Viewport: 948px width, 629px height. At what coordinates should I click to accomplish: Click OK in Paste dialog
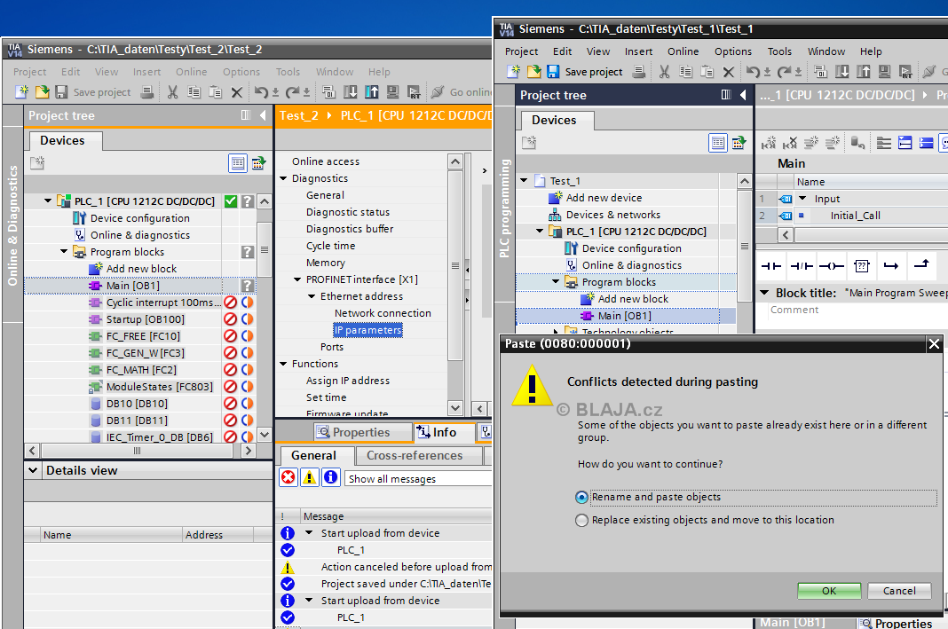coord(829,591)
